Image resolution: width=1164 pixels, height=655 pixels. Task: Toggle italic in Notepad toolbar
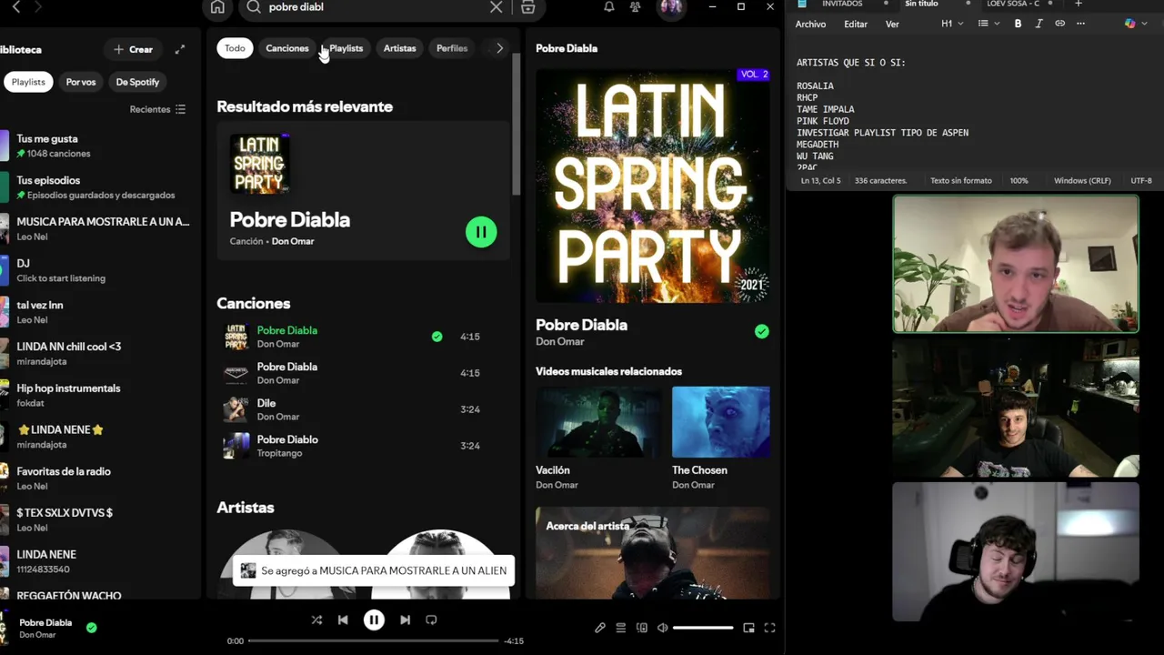(x=1039, y=24)
